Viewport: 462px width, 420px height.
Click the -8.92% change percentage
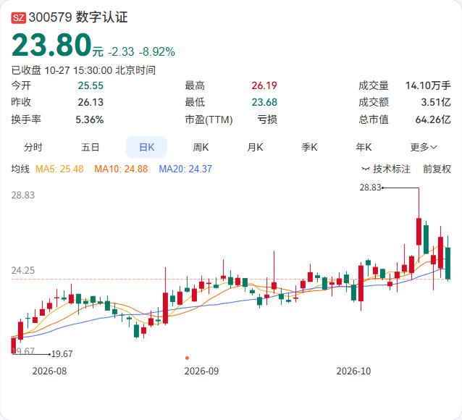pyautogui.click(x=157, y=52)
